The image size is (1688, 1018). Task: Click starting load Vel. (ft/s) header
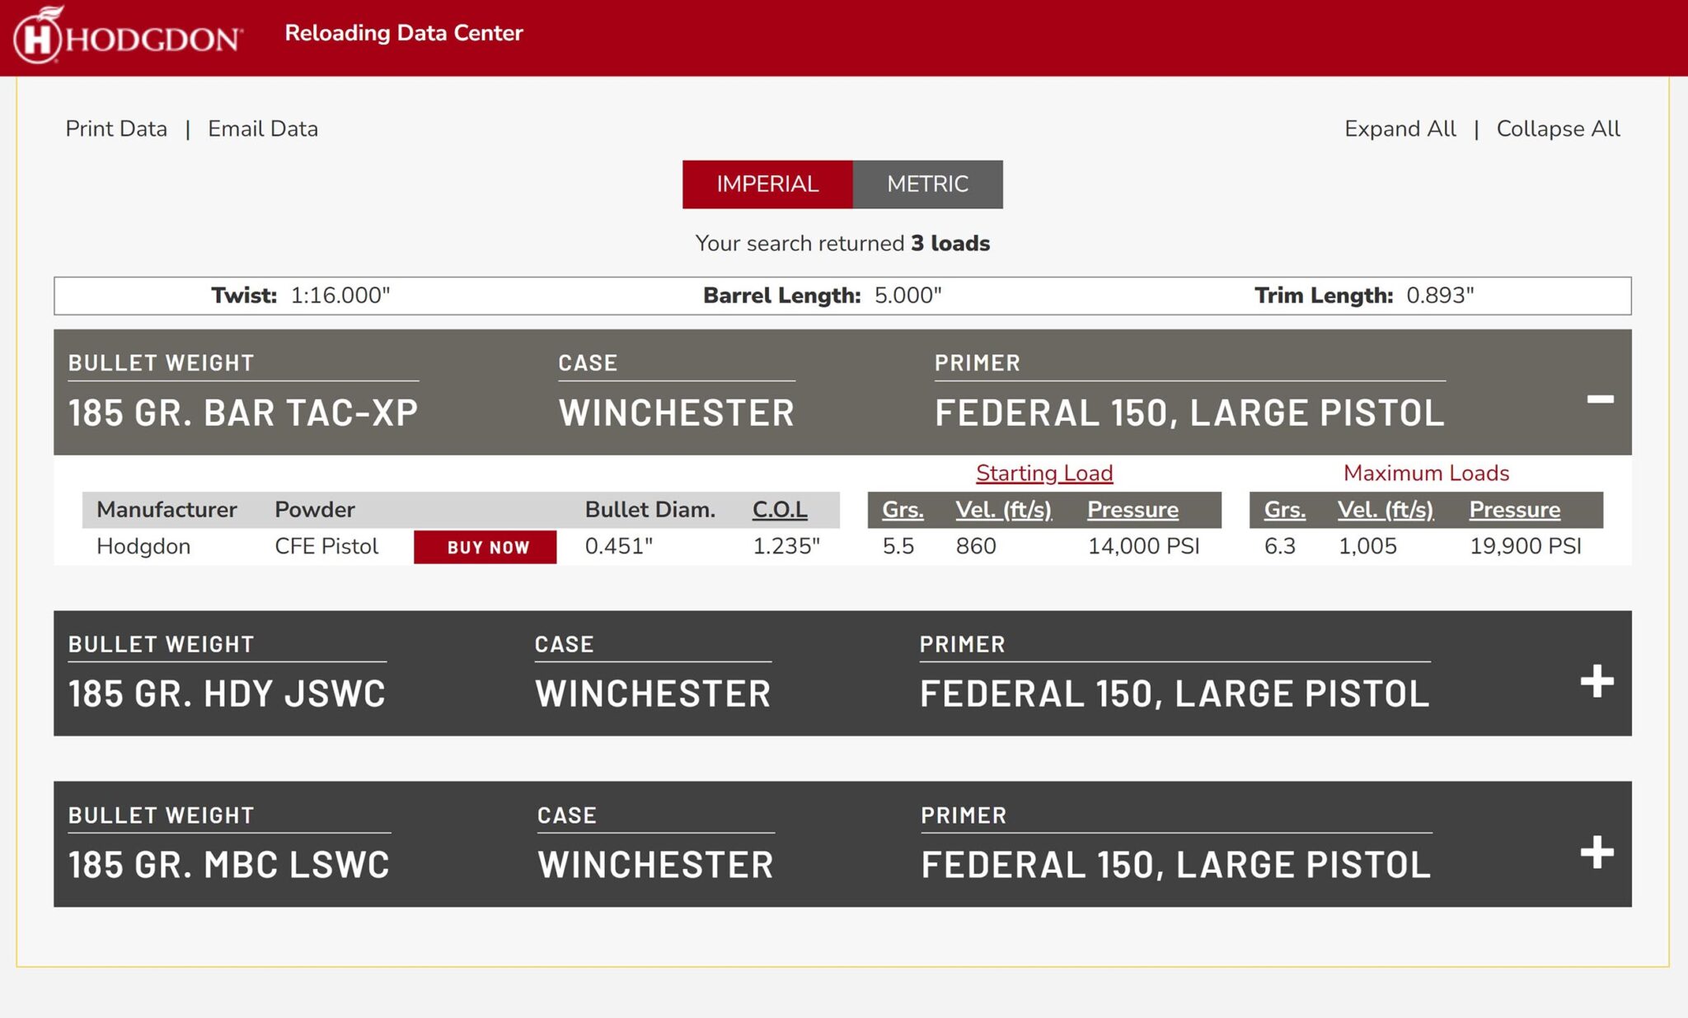[1003, 510]
